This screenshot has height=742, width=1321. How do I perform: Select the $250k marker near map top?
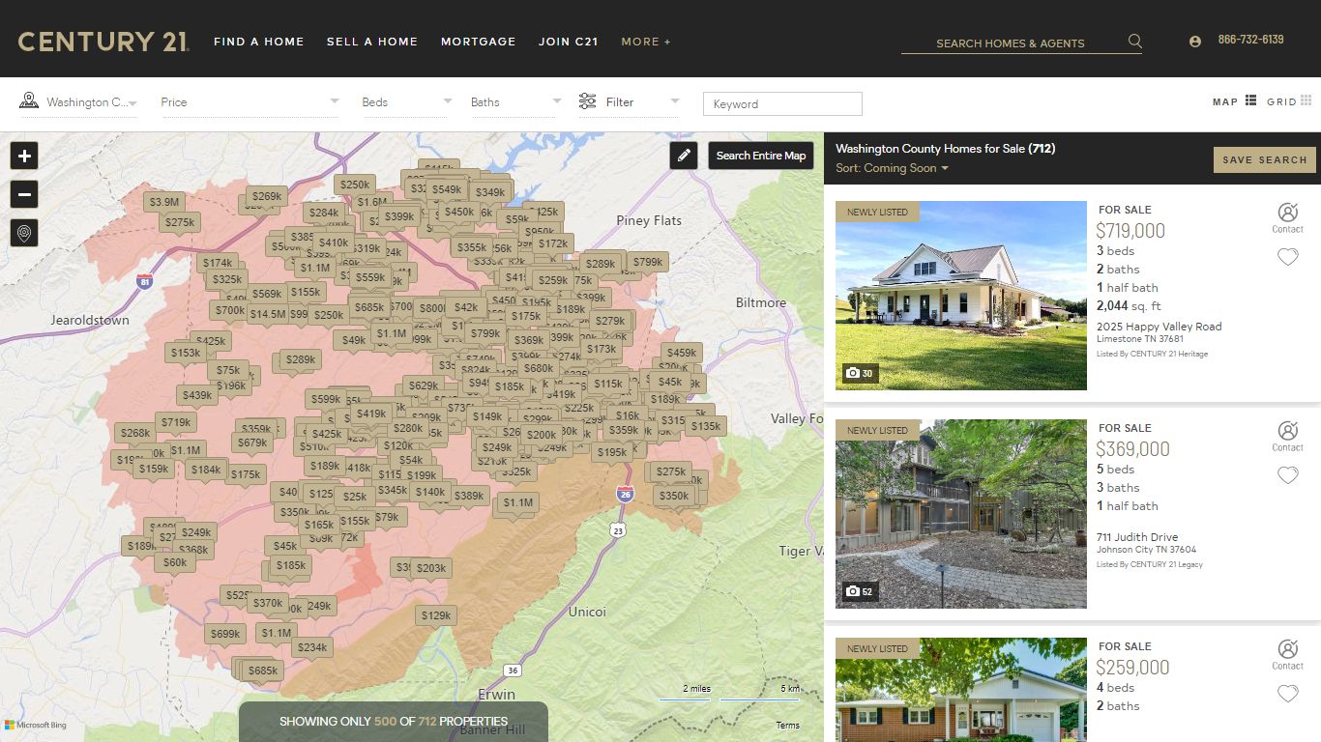point(355,185)
